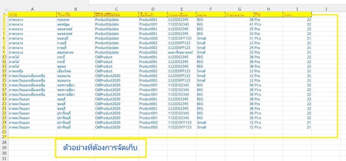Viewport: 346px width, 161px height.
Task: Select ProductUpdate in the กรุงเทพ row
Action: pyautogui.click(x=116, y=19)
